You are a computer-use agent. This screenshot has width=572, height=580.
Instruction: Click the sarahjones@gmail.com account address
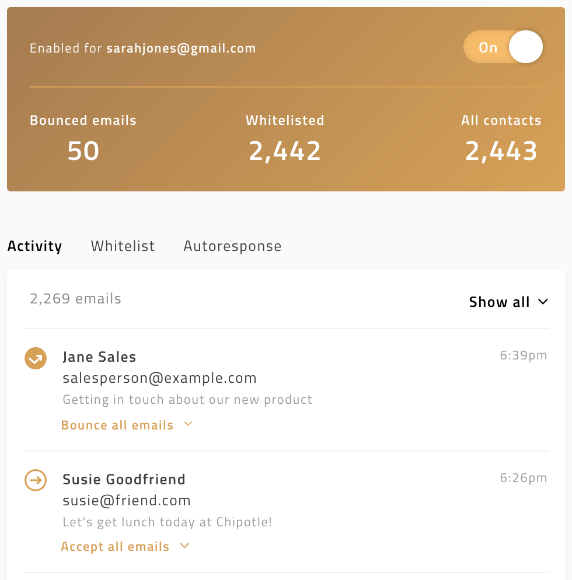click(181, 48)
